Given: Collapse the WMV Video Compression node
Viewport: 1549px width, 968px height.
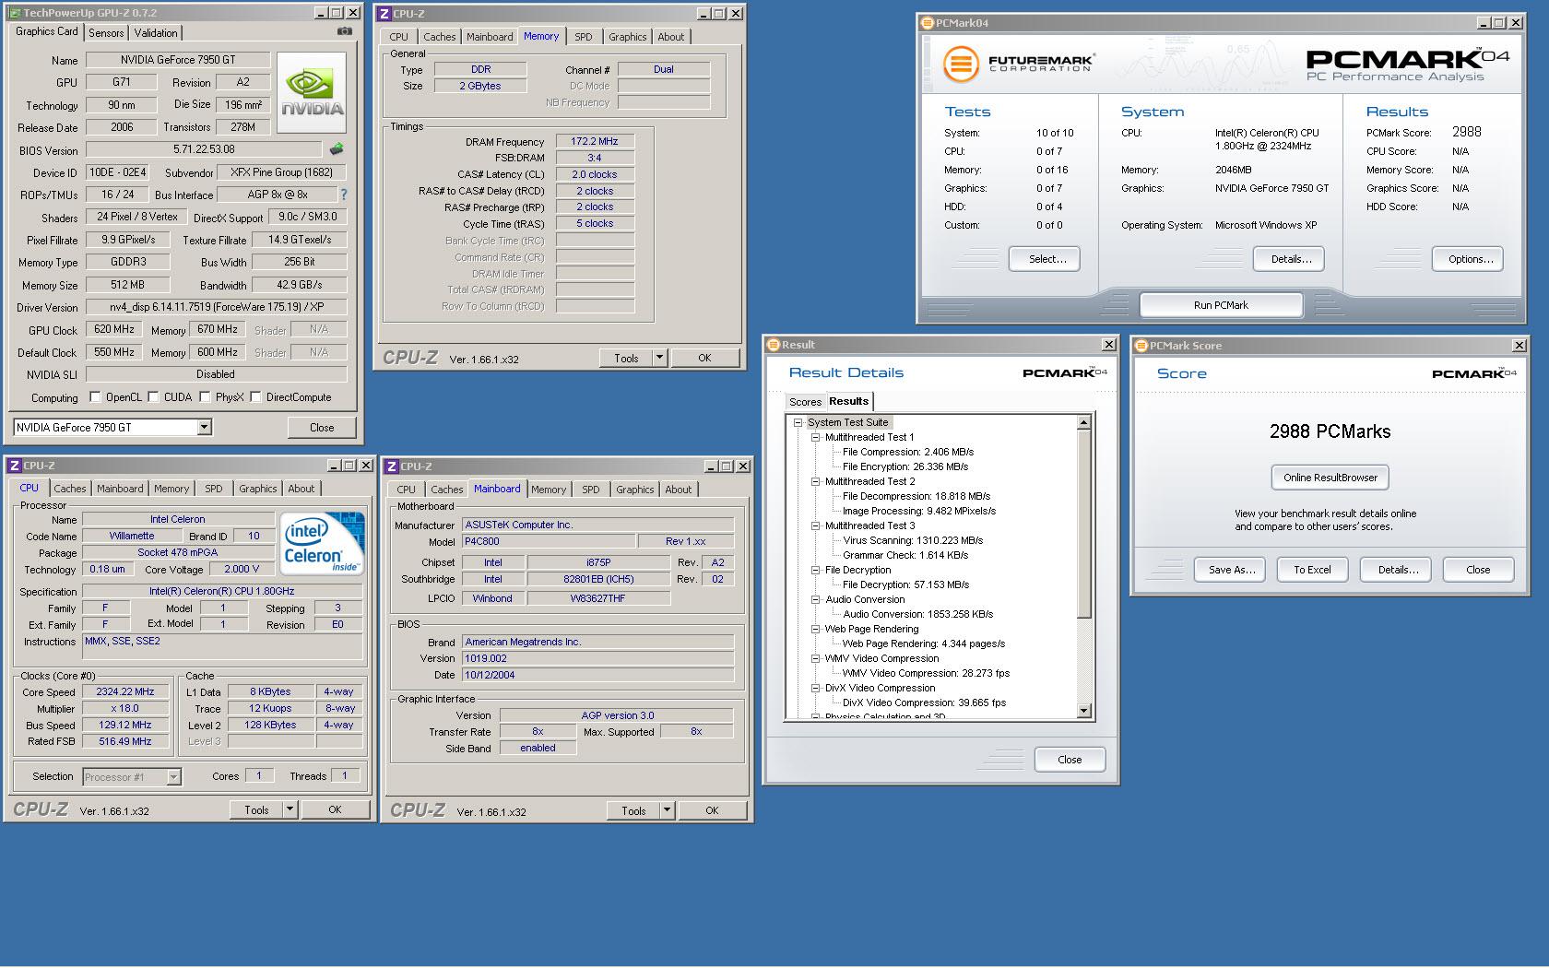Looking at the screenshot, I should [816, 658].
